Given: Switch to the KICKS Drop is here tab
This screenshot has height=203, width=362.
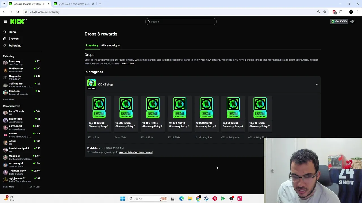Looking at the screenshot, I should click(74, 4).
